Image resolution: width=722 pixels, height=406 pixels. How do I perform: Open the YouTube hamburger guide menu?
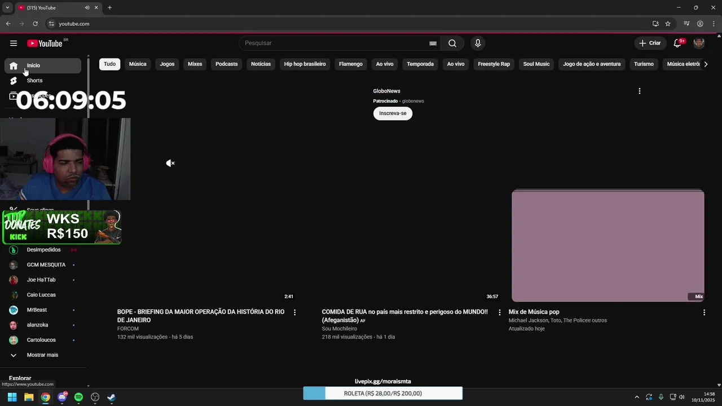[14, 43]
